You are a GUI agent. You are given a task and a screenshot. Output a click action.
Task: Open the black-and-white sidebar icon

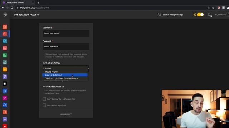pyautogui.click(x=5, y=84)
